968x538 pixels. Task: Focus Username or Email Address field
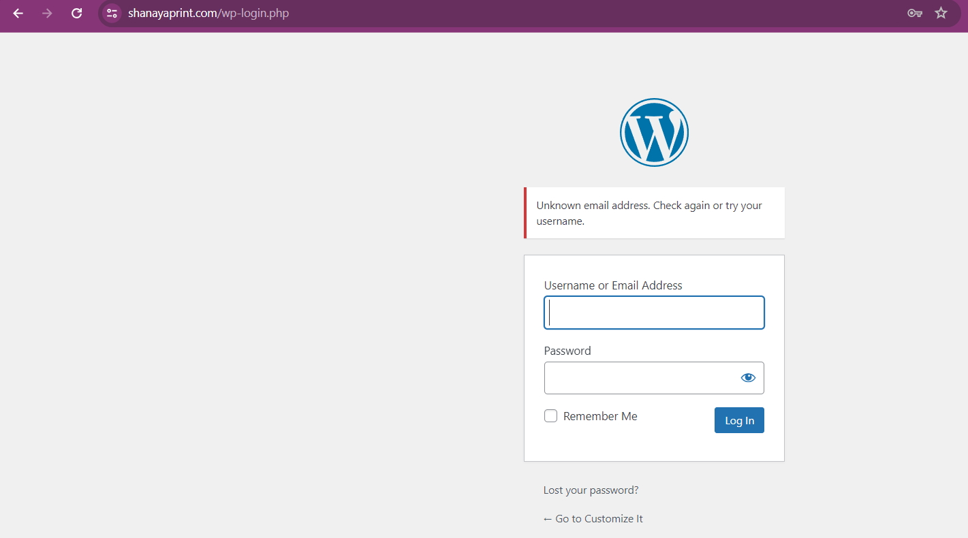654,313
